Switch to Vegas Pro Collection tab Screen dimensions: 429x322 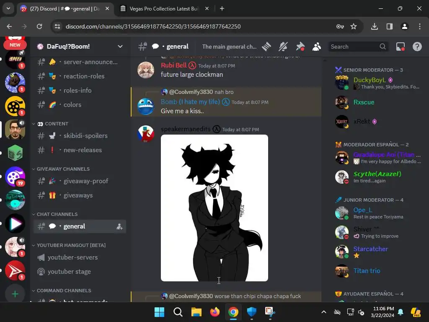(x=164, y=9)
